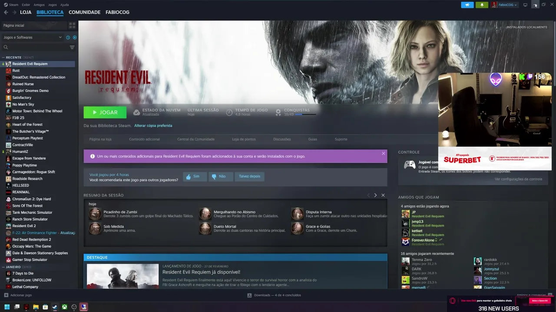
Task: Select Red Dead Redemption 2 in library
Action: 32,240
